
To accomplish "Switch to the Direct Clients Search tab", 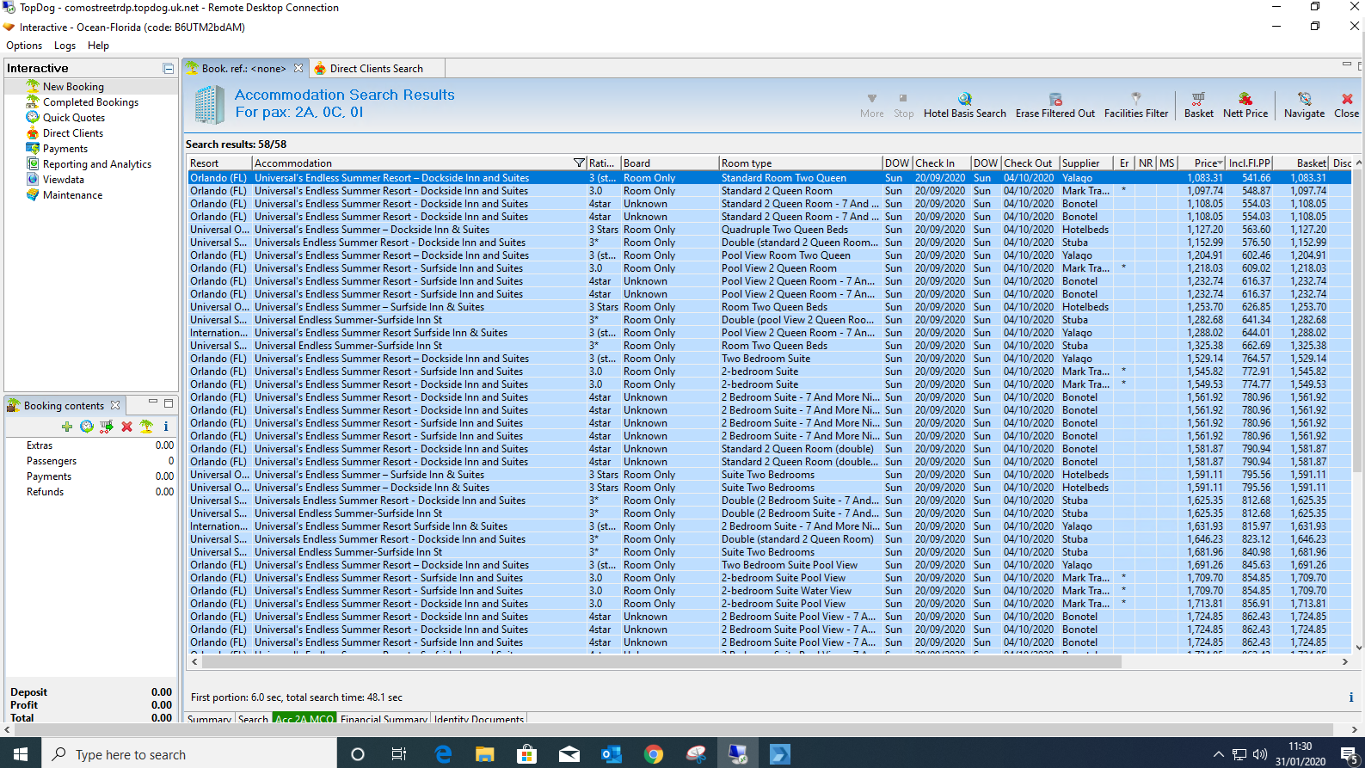I will point(376,69).
